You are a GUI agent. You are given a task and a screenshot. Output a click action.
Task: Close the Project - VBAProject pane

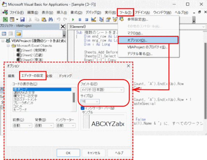coord(63,26)
